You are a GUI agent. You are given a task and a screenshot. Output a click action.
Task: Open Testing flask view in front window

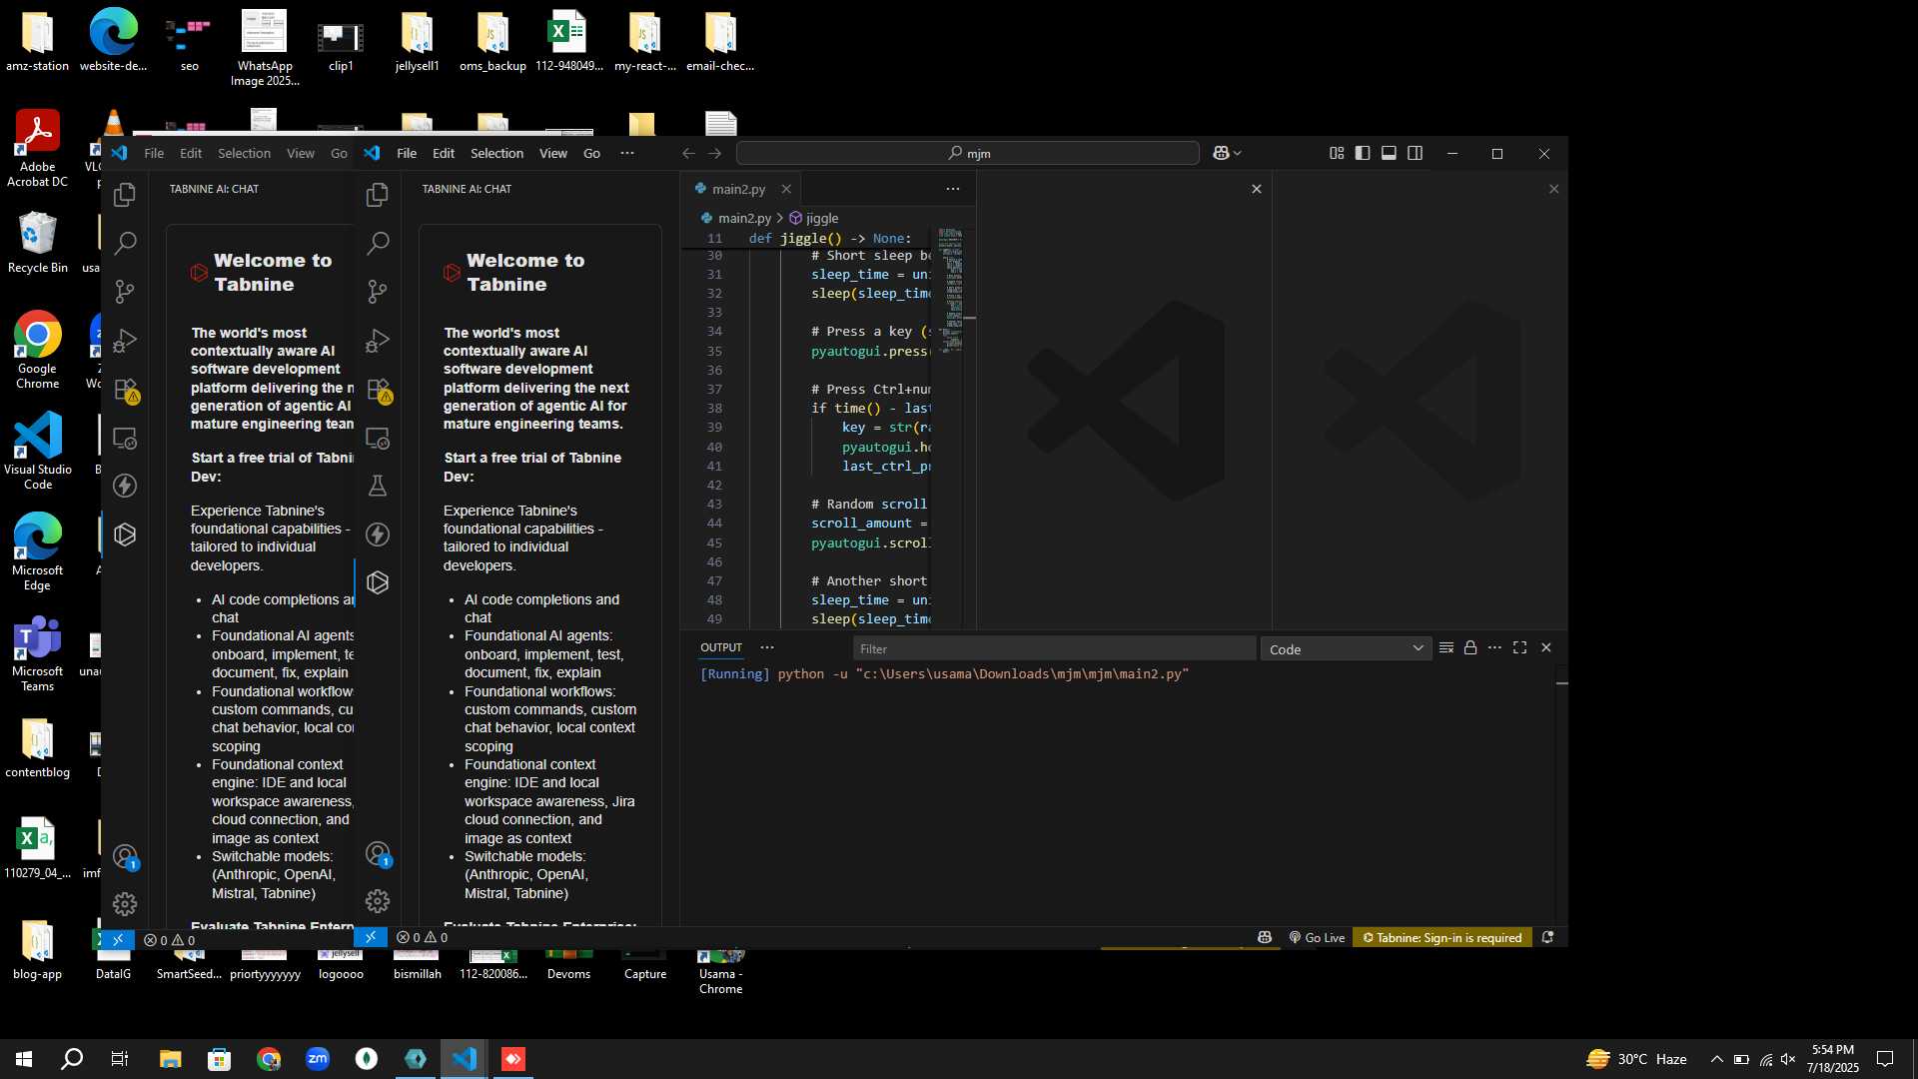click(378, 487)
